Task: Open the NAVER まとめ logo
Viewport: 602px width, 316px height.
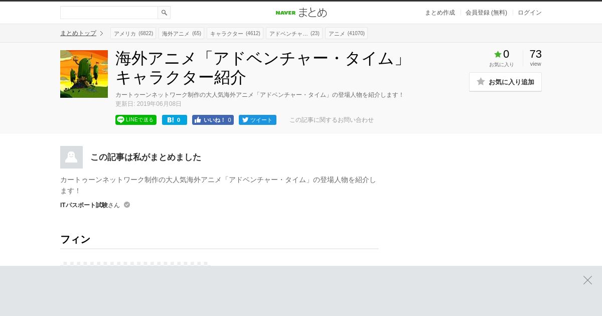Action: coord(301,13)
